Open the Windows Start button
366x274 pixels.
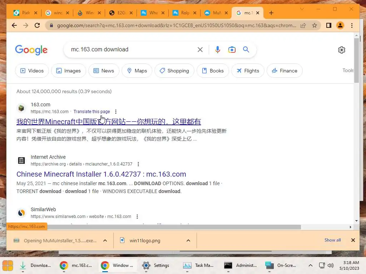(x=8, y=265)
